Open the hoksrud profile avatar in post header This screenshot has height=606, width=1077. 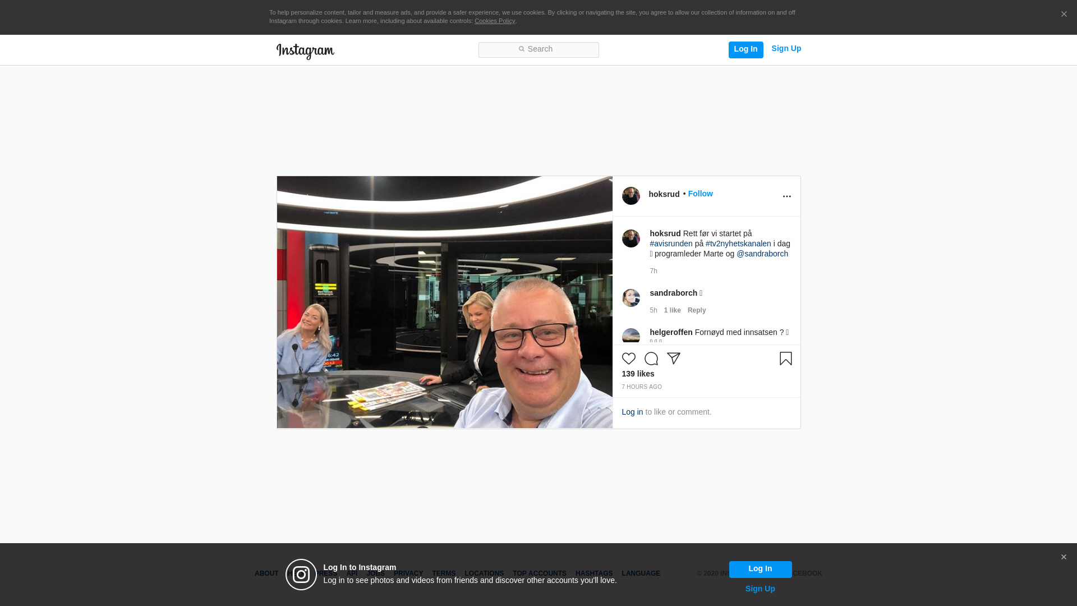630,196
